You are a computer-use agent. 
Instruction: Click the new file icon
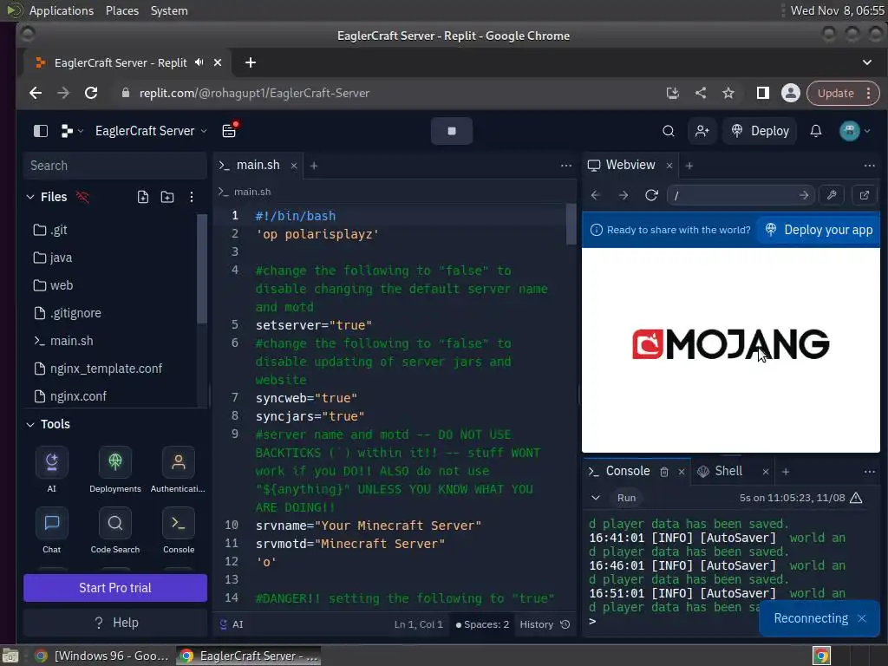[143, 197]
